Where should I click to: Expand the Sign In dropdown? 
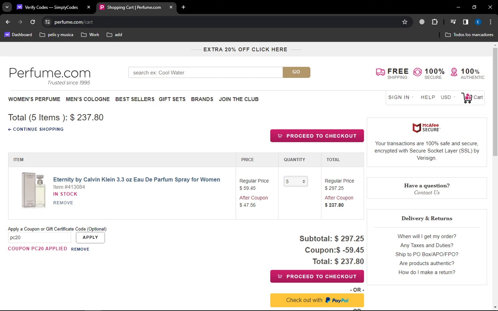[x=401, y=97]
